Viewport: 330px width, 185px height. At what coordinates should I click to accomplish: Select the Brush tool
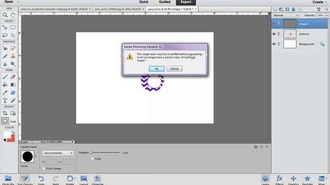tap(5, 77)
